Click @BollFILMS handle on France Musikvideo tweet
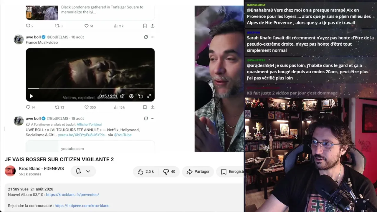Image resolution: width=377 pixels, height=212 pixels. [57, 37]
